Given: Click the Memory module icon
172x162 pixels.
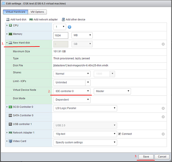Looking at the screenshot, I should 10,34.
